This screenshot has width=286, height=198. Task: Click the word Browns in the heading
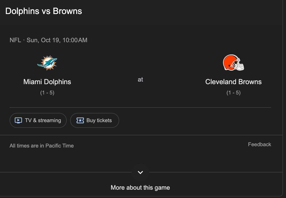pyautogui.click(x=67, y=11)
